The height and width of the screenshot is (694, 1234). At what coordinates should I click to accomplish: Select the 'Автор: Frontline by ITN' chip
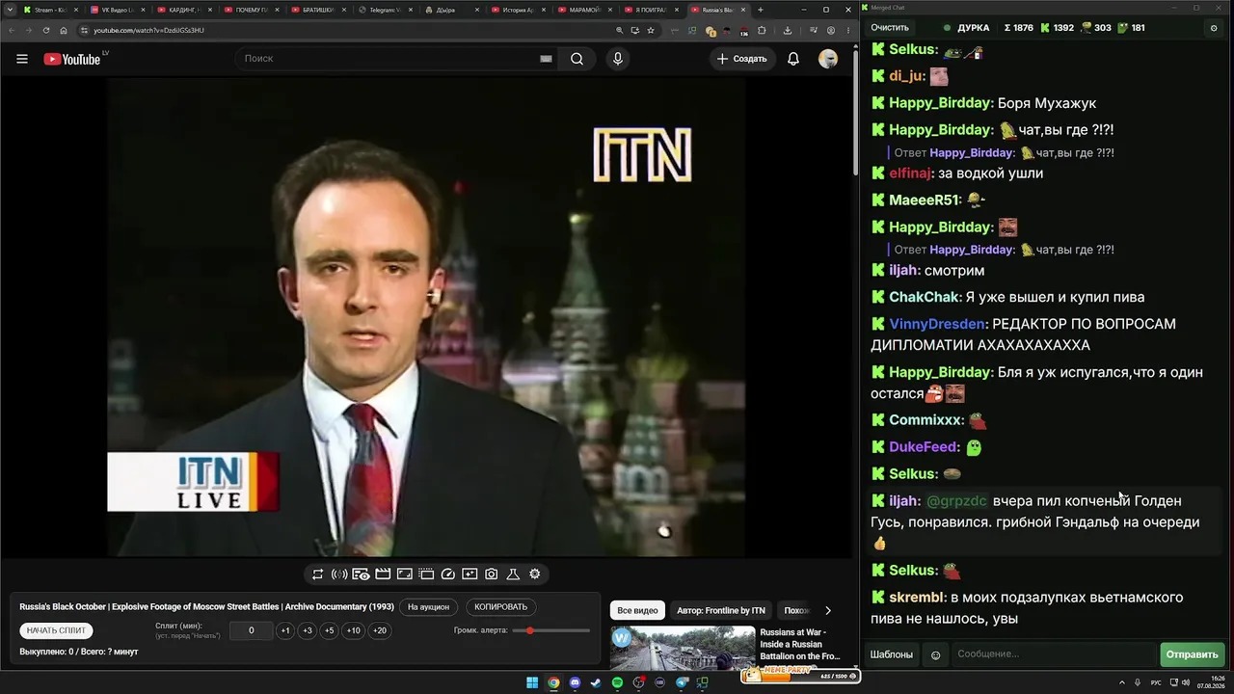pos(721,610)
